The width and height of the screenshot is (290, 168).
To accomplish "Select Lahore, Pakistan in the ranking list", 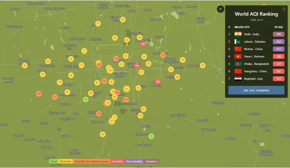I will [254, 42].
